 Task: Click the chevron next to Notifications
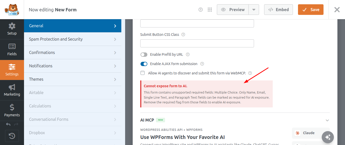pos(115,66)
